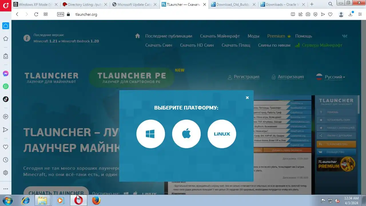Image resolution: width=366 pixels, height=206 pixels.
Task: Switch to Windows XP Mode tab
Action: pyautogui.click(x=35, y=4)
